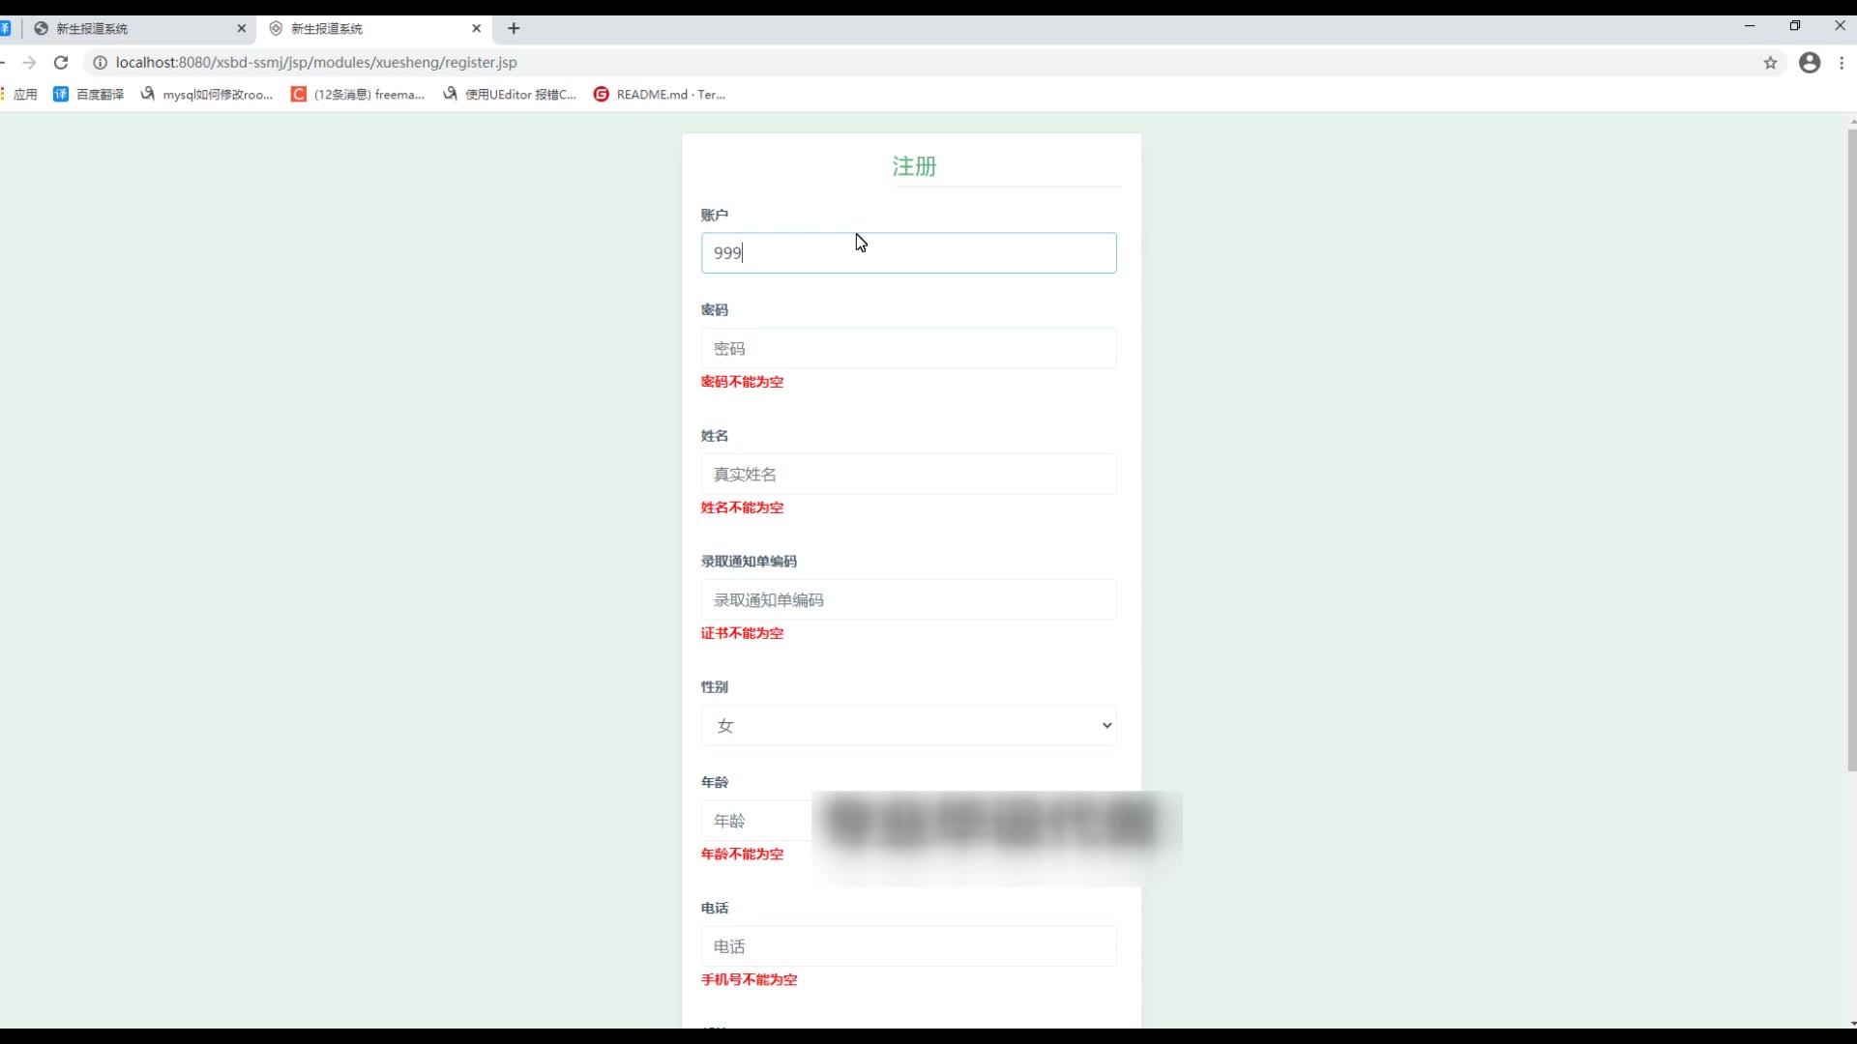1857x1044 pixels.
Task: Click the site information icon in the address bar
Action: click(x=100, y=63)
